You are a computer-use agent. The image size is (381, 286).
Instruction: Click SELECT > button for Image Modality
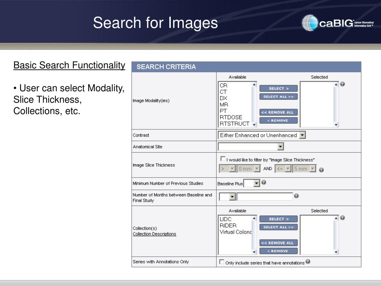278,88
